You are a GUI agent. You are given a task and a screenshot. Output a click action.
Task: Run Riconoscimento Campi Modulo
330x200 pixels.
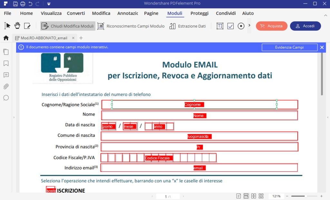pos(131,26)
